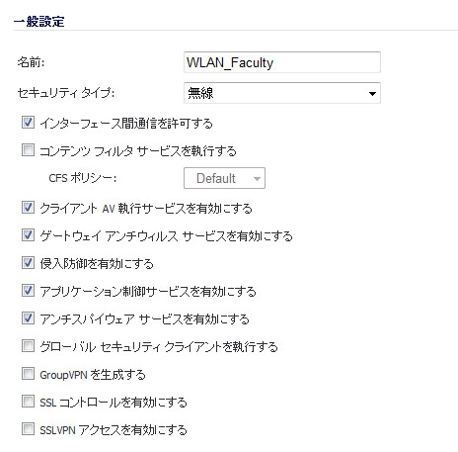Uncheck インターフェース間通信を許可する checkbox
458x452 pixels.
[x=28, y=123]
